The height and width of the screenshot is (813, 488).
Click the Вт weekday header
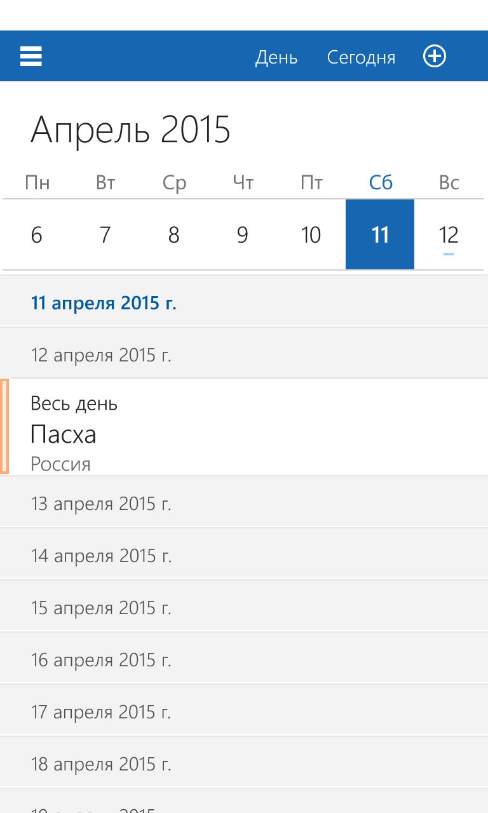105,183
